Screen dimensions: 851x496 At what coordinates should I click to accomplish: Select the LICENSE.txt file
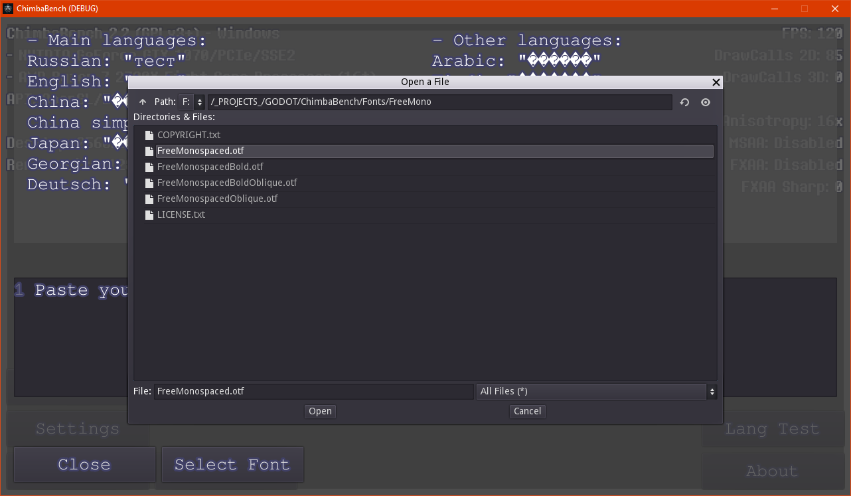coord(181,214)
